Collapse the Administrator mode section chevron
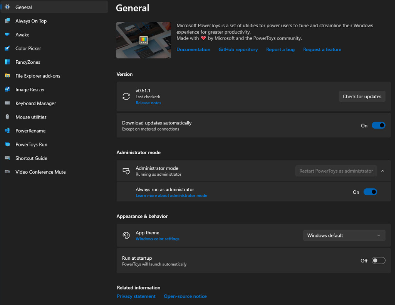 click(x=383, y=171)
